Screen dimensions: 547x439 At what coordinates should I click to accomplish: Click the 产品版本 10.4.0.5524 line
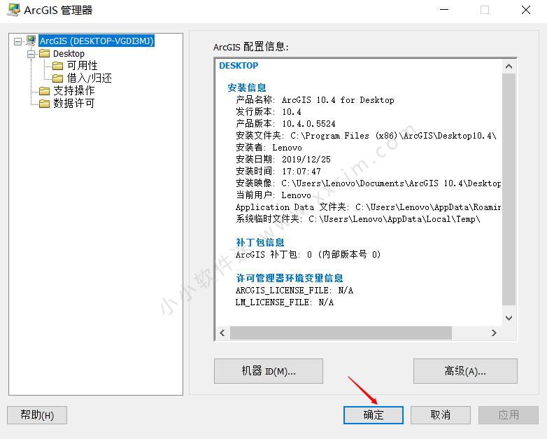(285, 124)
